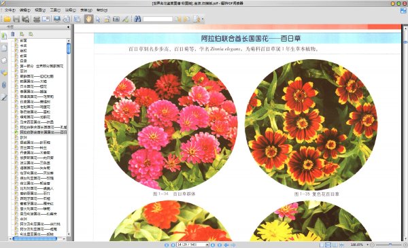Enable continuous facing layout
The height and width of the screenshot is (248, 408).
341,245
